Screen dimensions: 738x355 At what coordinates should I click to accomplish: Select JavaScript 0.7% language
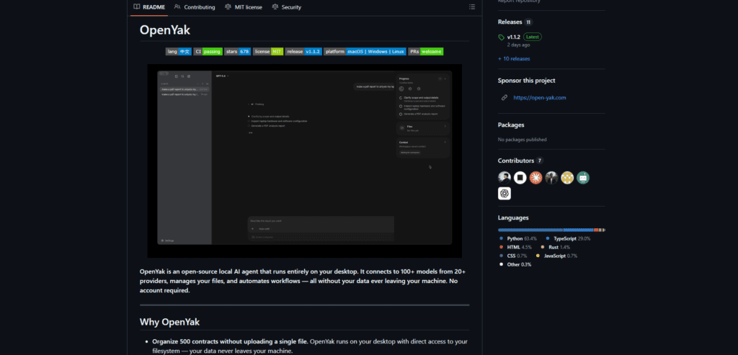(x=556, y=256)
